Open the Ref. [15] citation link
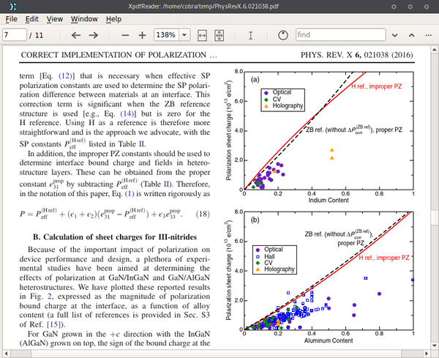Image resolution: width=439 pixels, height=358 pixels. pos(53,324)
